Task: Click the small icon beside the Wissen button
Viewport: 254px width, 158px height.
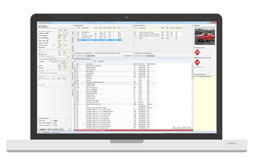Action: (70, 129)
